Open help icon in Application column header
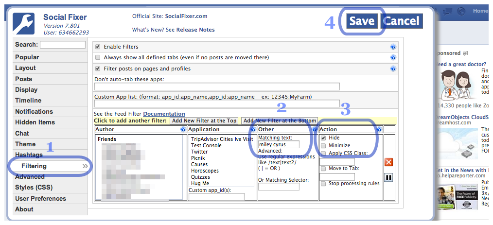493x225 pixels. (x=253, y=129)
